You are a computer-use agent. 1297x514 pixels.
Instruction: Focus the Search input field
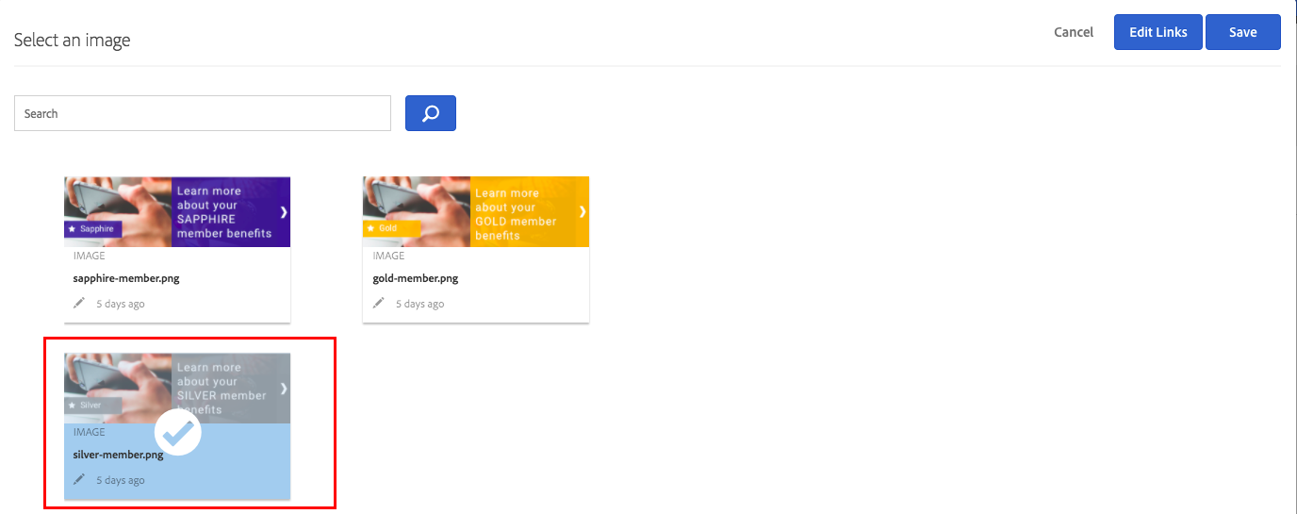coord(203,113)
